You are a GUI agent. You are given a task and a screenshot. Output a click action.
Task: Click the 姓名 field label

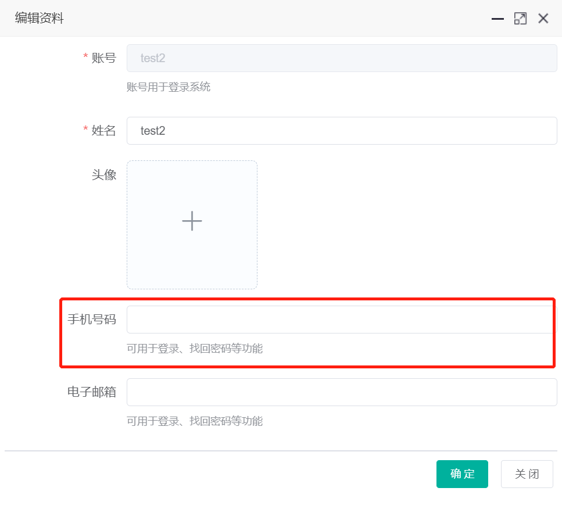103,131
